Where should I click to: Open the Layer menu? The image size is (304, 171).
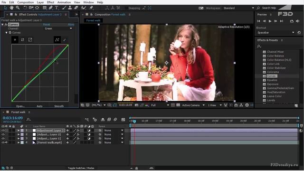point(40,2)
